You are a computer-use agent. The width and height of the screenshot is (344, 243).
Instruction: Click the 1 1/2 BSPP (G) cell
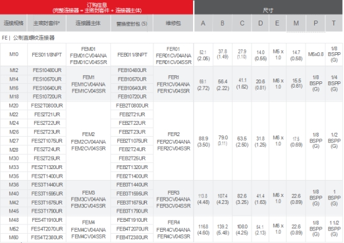334,229
